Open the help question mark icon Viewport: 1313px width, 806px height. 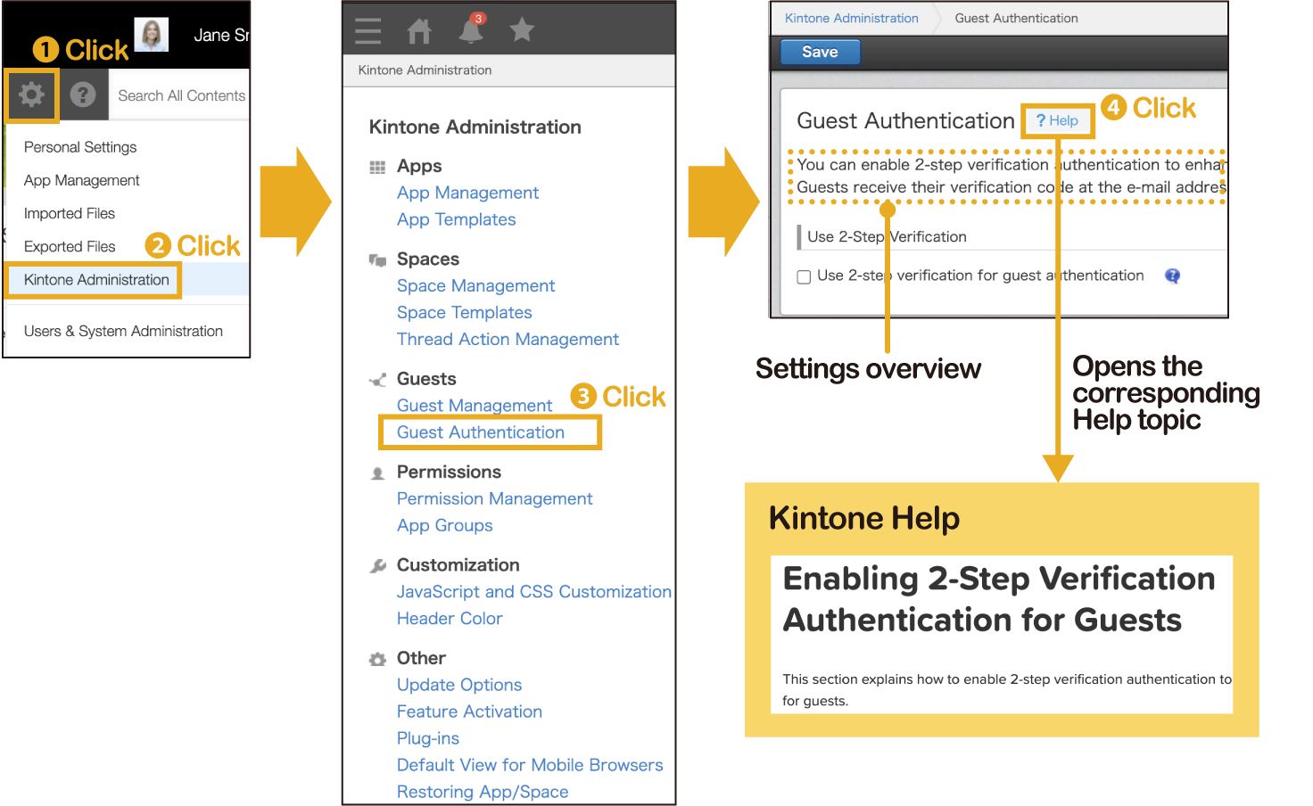click(x=83, y=95)
